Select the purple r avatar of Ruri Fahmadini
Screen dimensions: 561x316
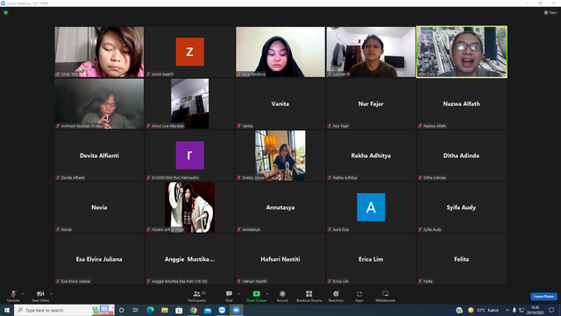[x=189, y=155]
